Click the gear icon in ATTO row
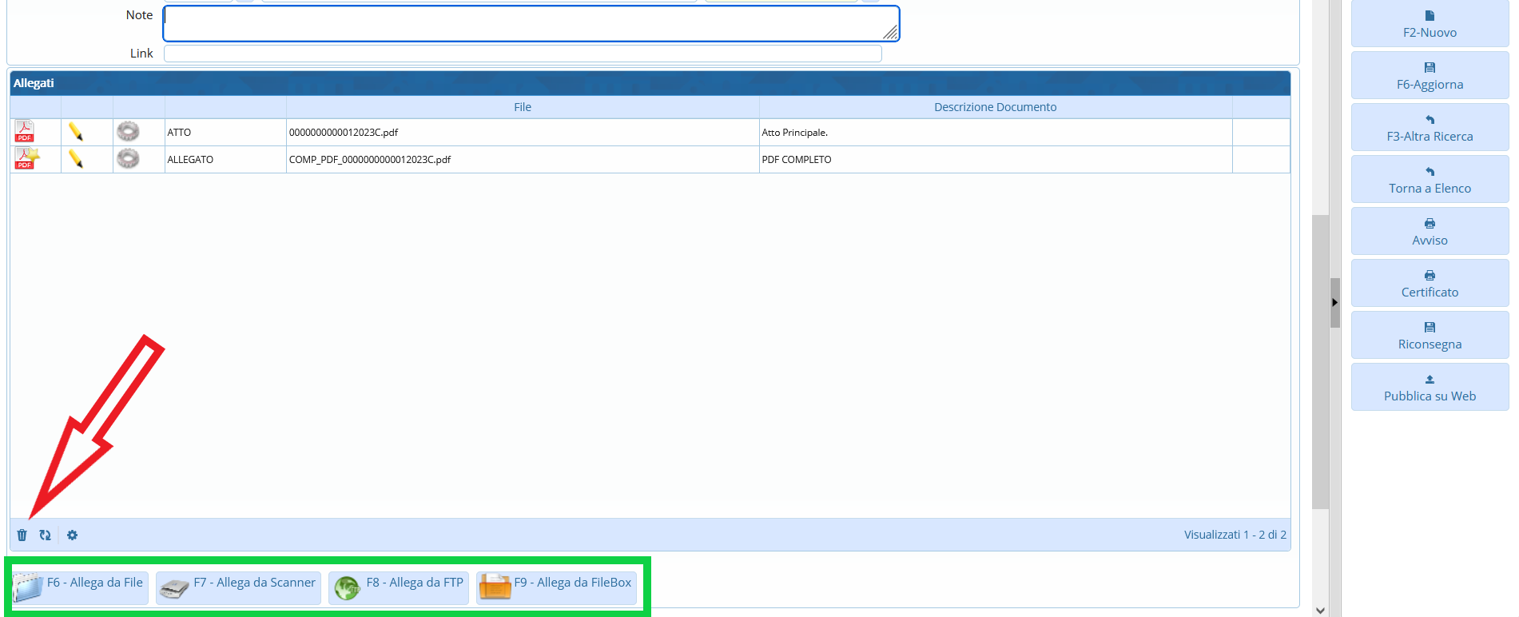Image resolution: width=1519 pixels, height=617 pixels. point(128,132)
